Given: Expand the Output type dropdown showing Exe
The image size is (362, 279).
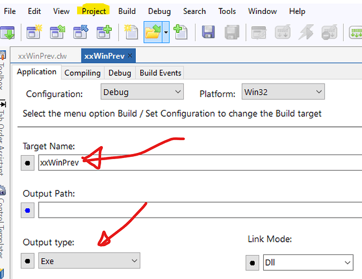Looking at the screenshot, I should [x=89, y=261].
